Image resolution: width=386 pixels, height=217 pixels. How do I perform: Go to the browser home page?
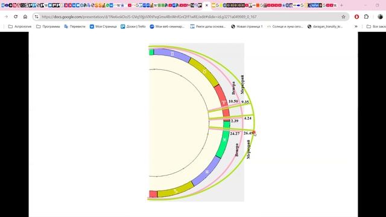coord(25,17)
